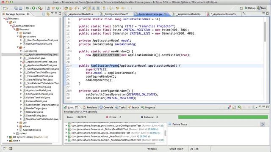Click the Open Task toolbar icon
Image resolution: width=271 pixels, height=152 pixels.
click(71, 8)
